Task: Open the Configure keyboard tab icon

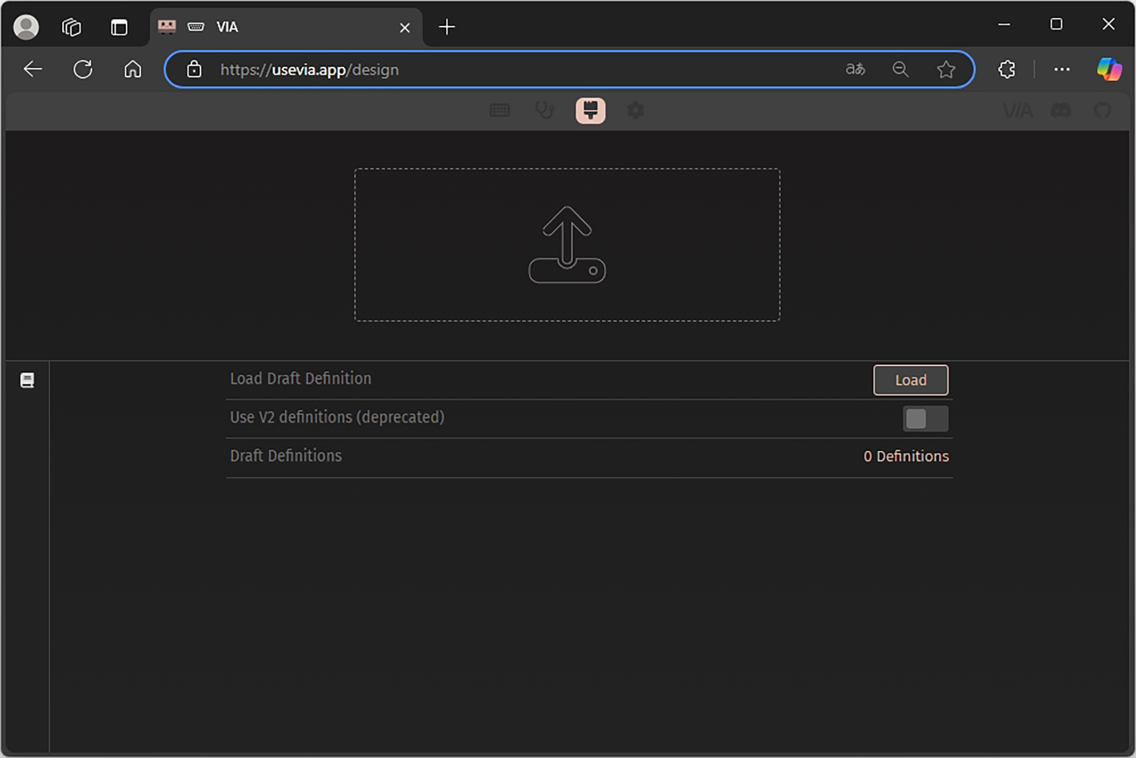Action: pos(499,110)
